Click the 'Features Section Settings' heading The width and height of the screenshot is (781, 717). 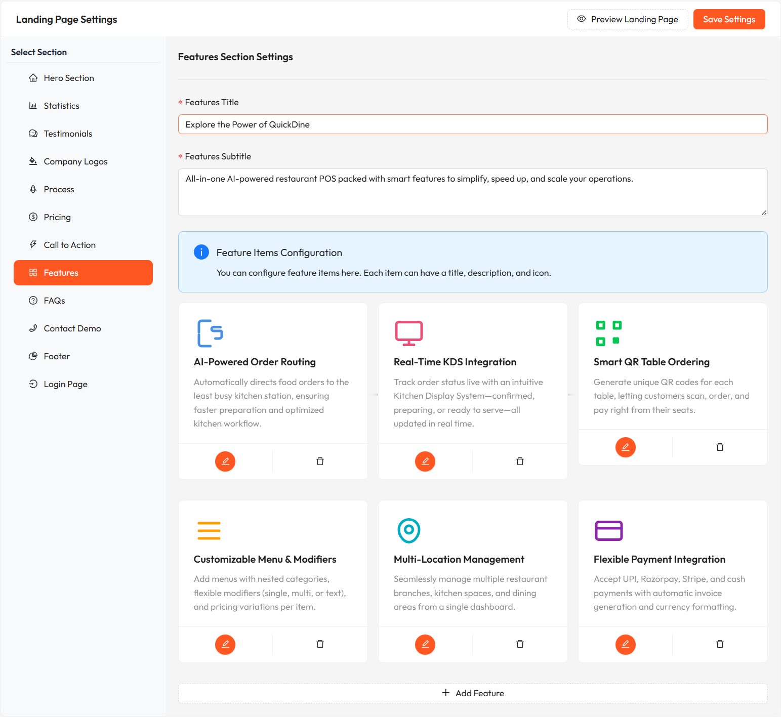click(235, 57)
